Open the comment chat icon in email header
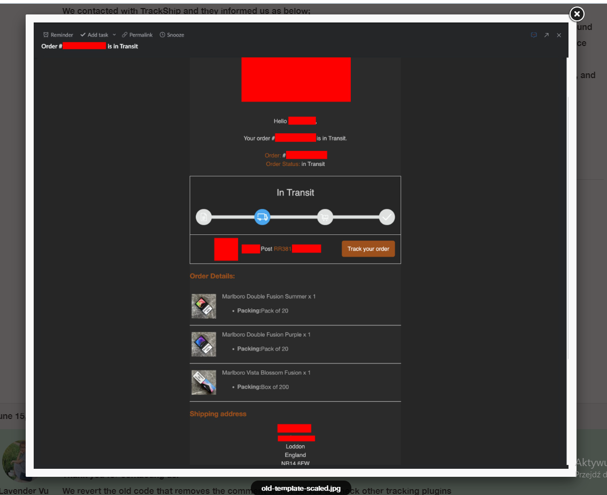This screenshot has width=607, height=495. click(x=533, y=35)
